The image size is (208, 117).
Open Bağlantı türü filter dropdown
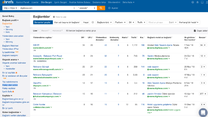104,22
